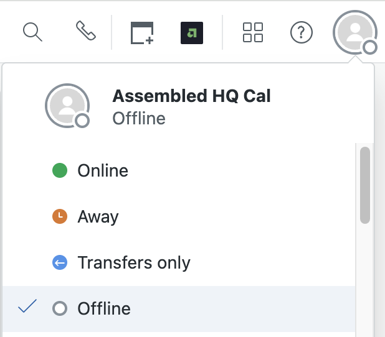Click the green Online status dot
385x337 pixels.
(60, 170)
